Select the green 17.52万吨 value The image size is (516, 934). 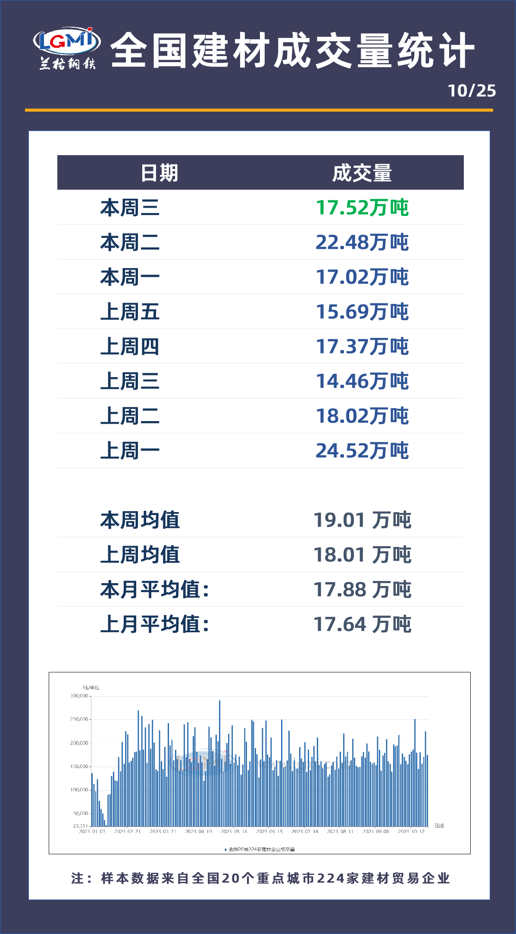pos(362,208)
